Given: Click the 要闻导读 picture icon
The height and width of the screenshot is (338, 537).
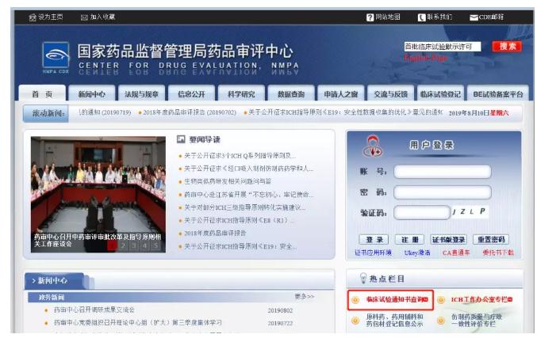Looking at the screenshot, I should click(x=181, y=139).
